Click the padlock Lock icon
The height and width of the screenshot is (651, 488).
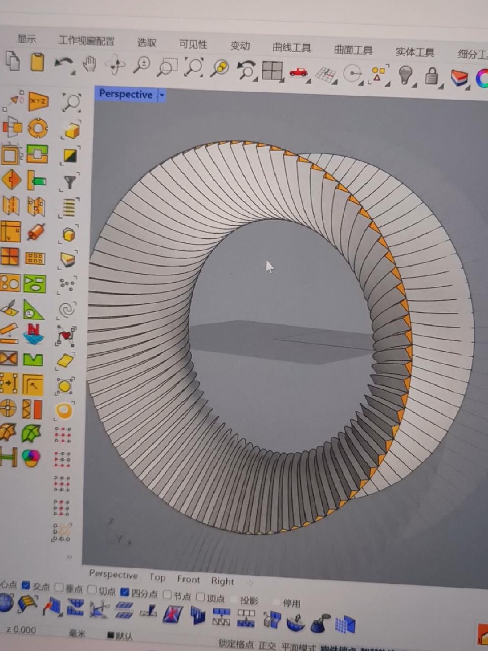(x=432, y=76)
